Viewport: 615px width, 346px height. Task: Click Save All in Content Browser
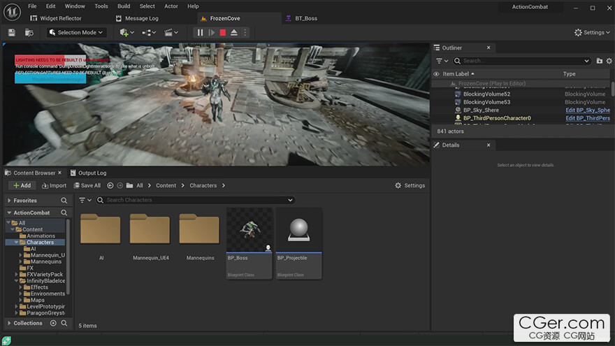point(87,185)
